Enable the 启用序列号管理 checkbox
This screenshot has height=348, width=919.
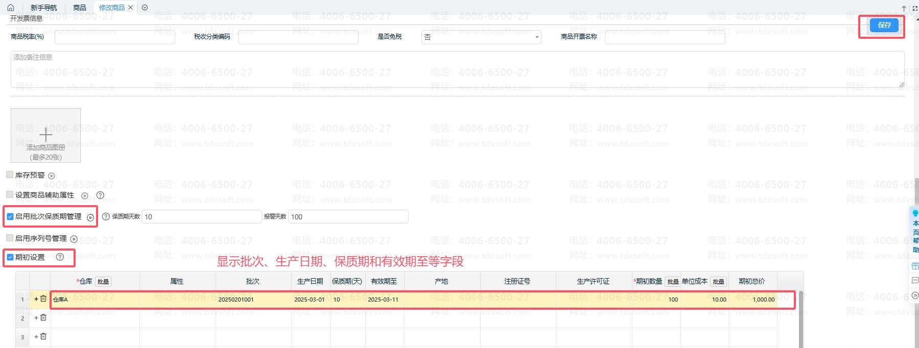(10, 238)
